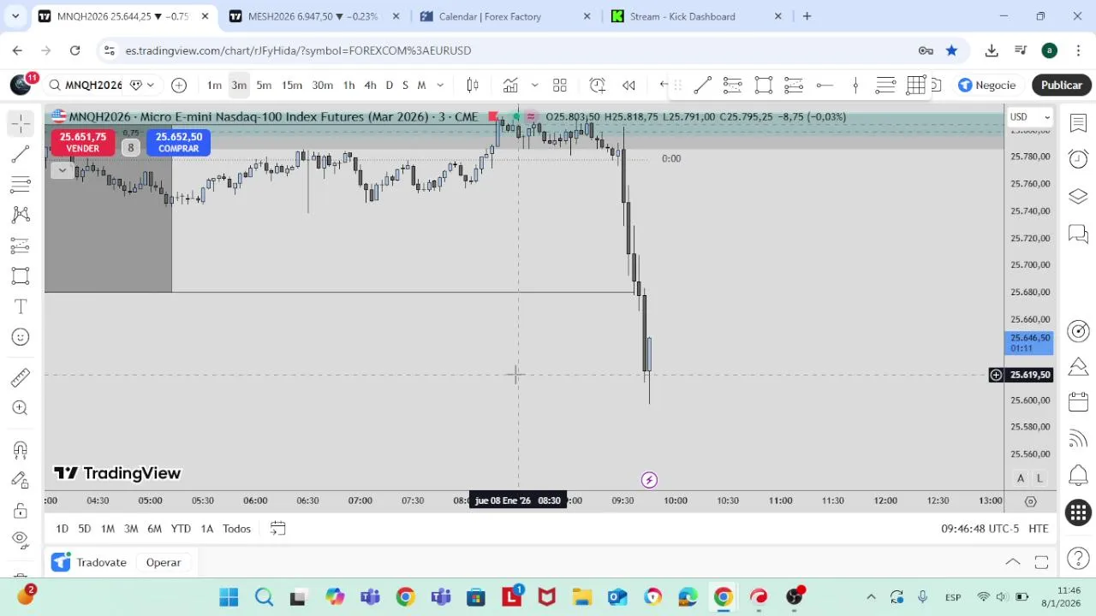1096x616 pixels.
Task: Open the notifications bell
Action: point(1078,476)
